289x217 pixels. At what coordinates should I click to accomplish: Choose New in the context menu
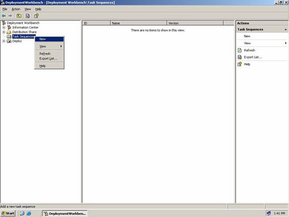pos(49,39)
